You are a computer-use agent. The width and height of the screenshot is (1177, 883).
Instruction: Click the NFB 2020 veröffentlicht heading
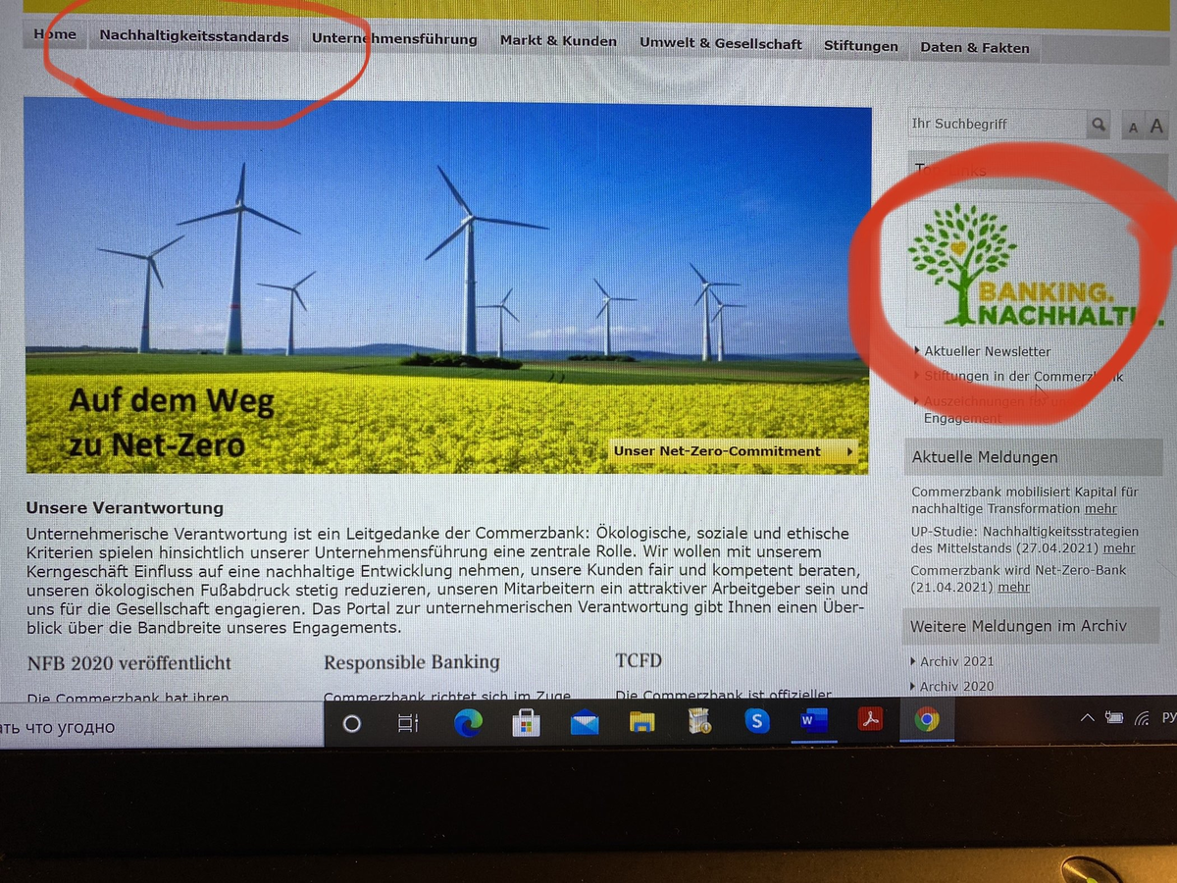(129, 663)
